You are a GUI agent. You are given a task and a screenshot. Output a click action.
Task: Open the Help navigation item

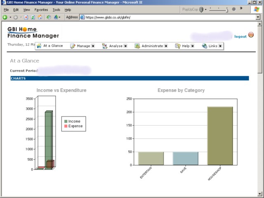click(x=185, y=46)
